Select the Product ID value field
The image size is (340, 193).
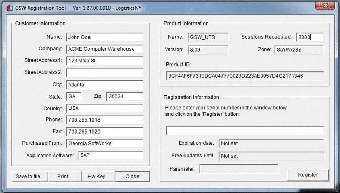coord(245,76)
